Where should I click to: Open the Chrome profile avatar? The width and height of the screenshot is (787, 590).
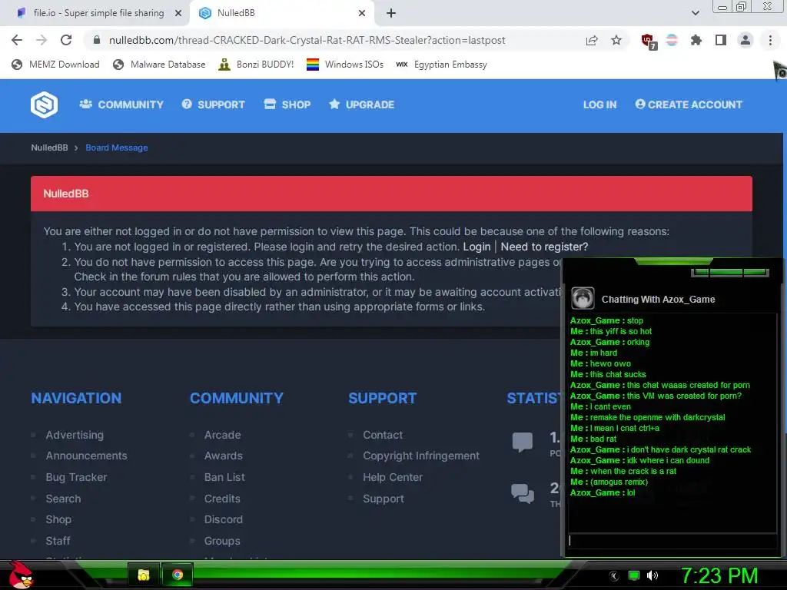pyautogui.click(x=745, y=40)
